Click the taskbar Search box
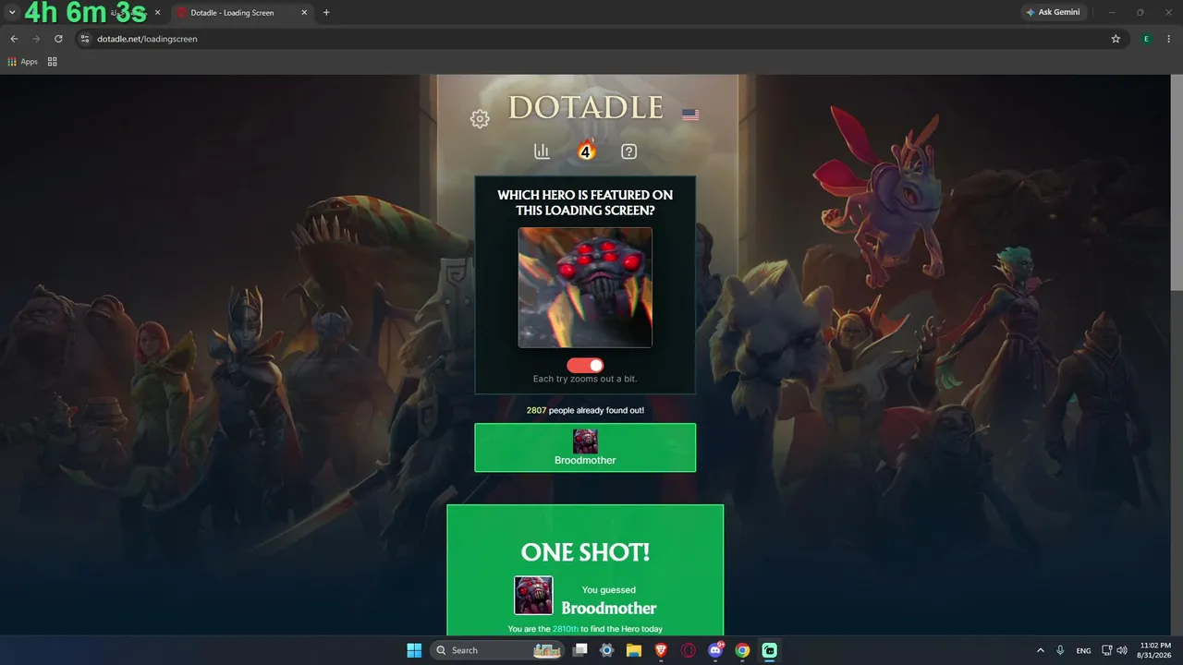 497,650
